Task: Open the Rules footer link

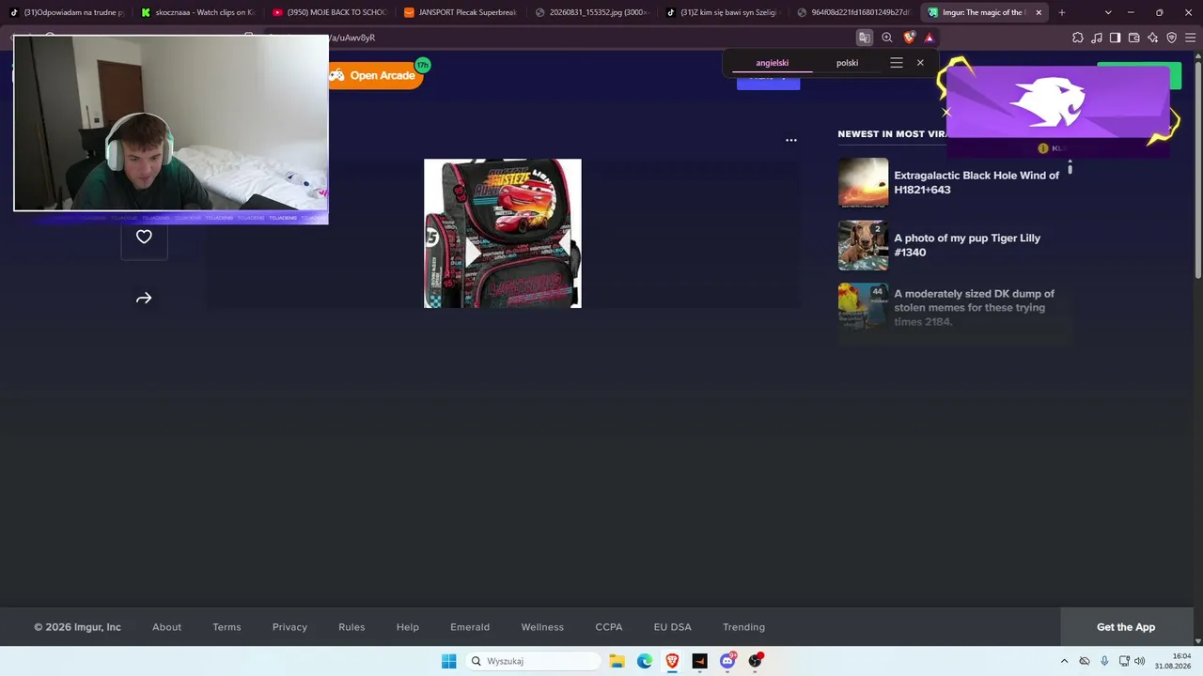Action: (352, 627)
